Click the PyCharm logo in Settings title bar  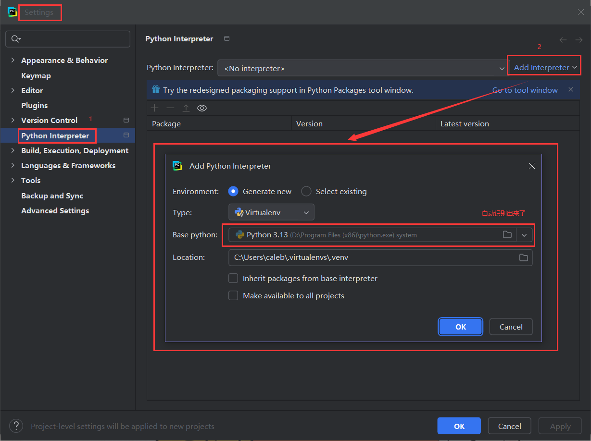click(13, 12)
